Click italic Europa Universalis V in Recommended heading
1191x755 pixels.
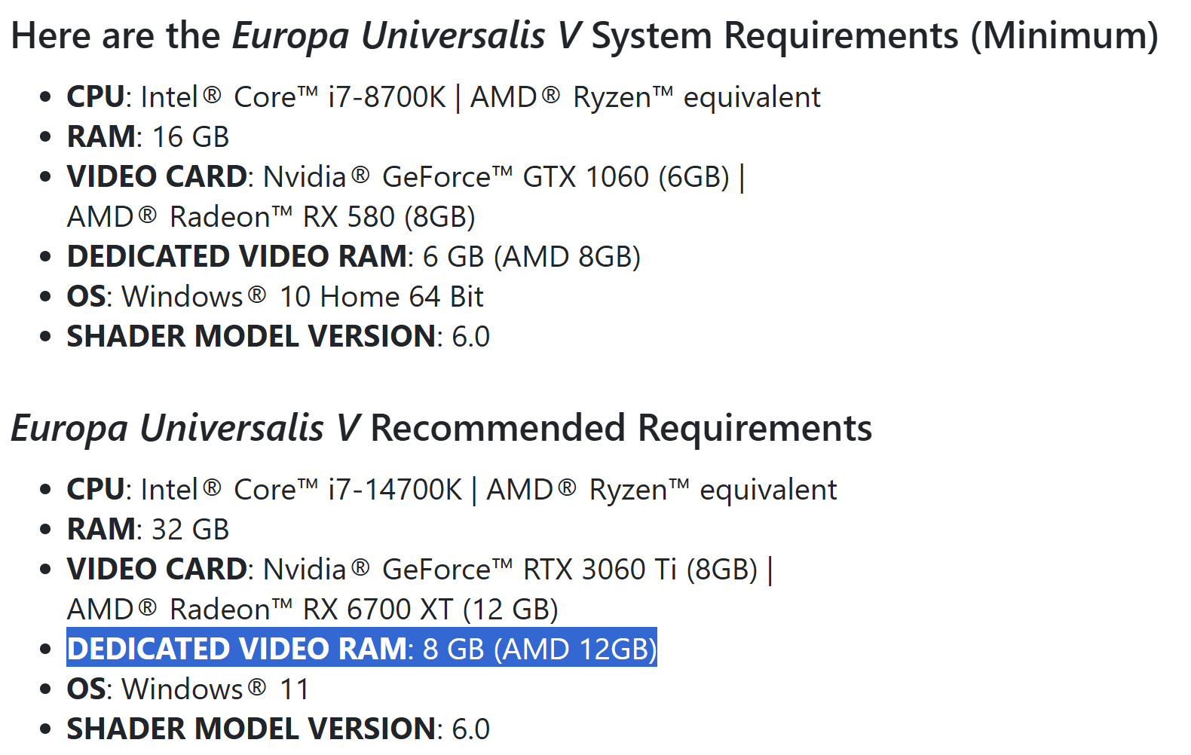click(185, 428)
